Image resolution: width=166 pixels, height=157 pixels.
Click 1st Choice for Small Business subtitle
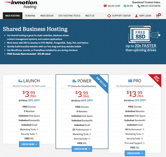[82, 86]
